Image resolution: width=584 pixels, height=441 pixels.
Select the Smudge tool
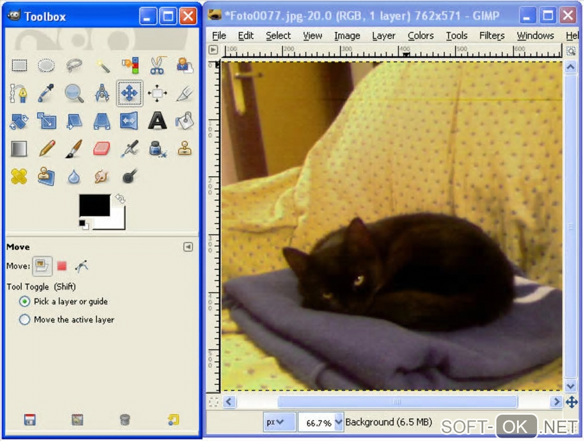[101, 176]
